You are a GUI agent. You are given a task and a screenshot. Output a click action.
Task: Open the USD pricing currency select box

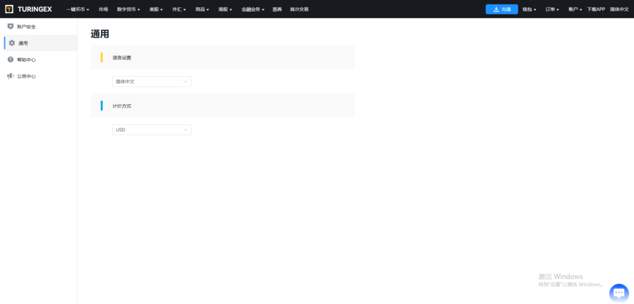[152, 130]
